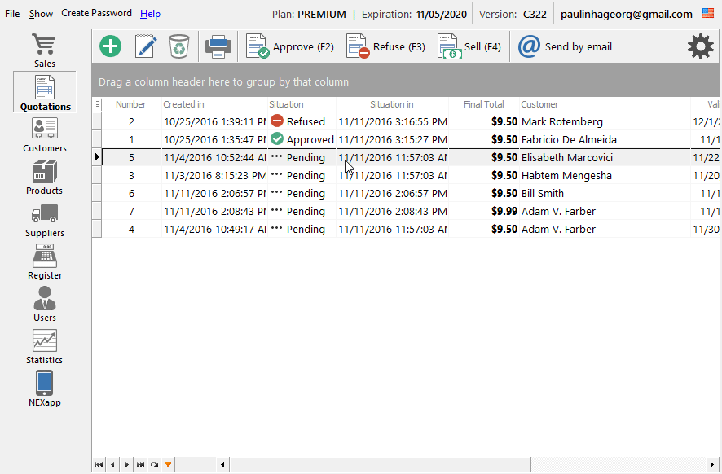Click the horizontal scrollbar thumb
This screenshot has height=474, width=722.
(380, 464)
